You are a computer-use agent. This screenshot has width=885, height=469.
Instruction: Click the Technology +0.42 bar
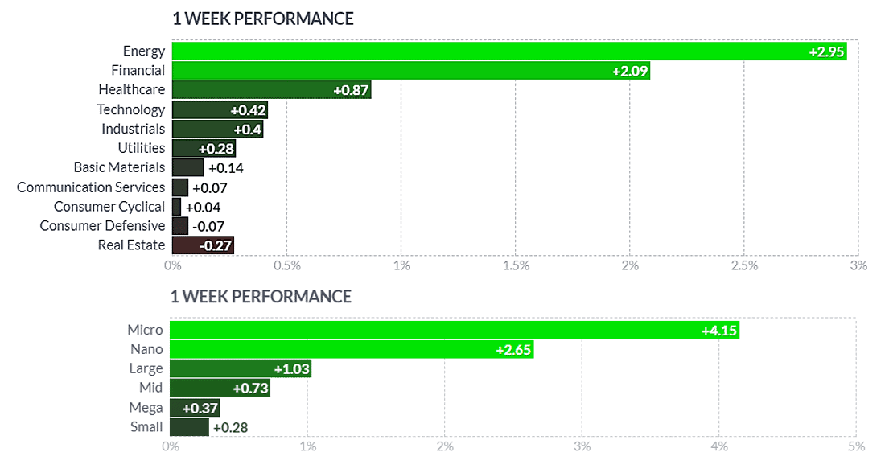pyautogui.click(x=220, y=109)
